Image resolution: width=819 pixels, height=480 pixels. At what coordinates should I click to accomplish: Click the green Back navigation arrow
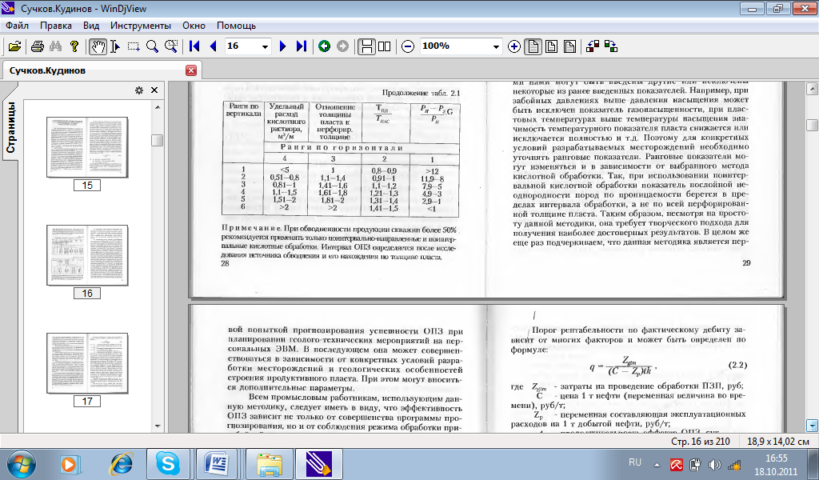(325, 46)
